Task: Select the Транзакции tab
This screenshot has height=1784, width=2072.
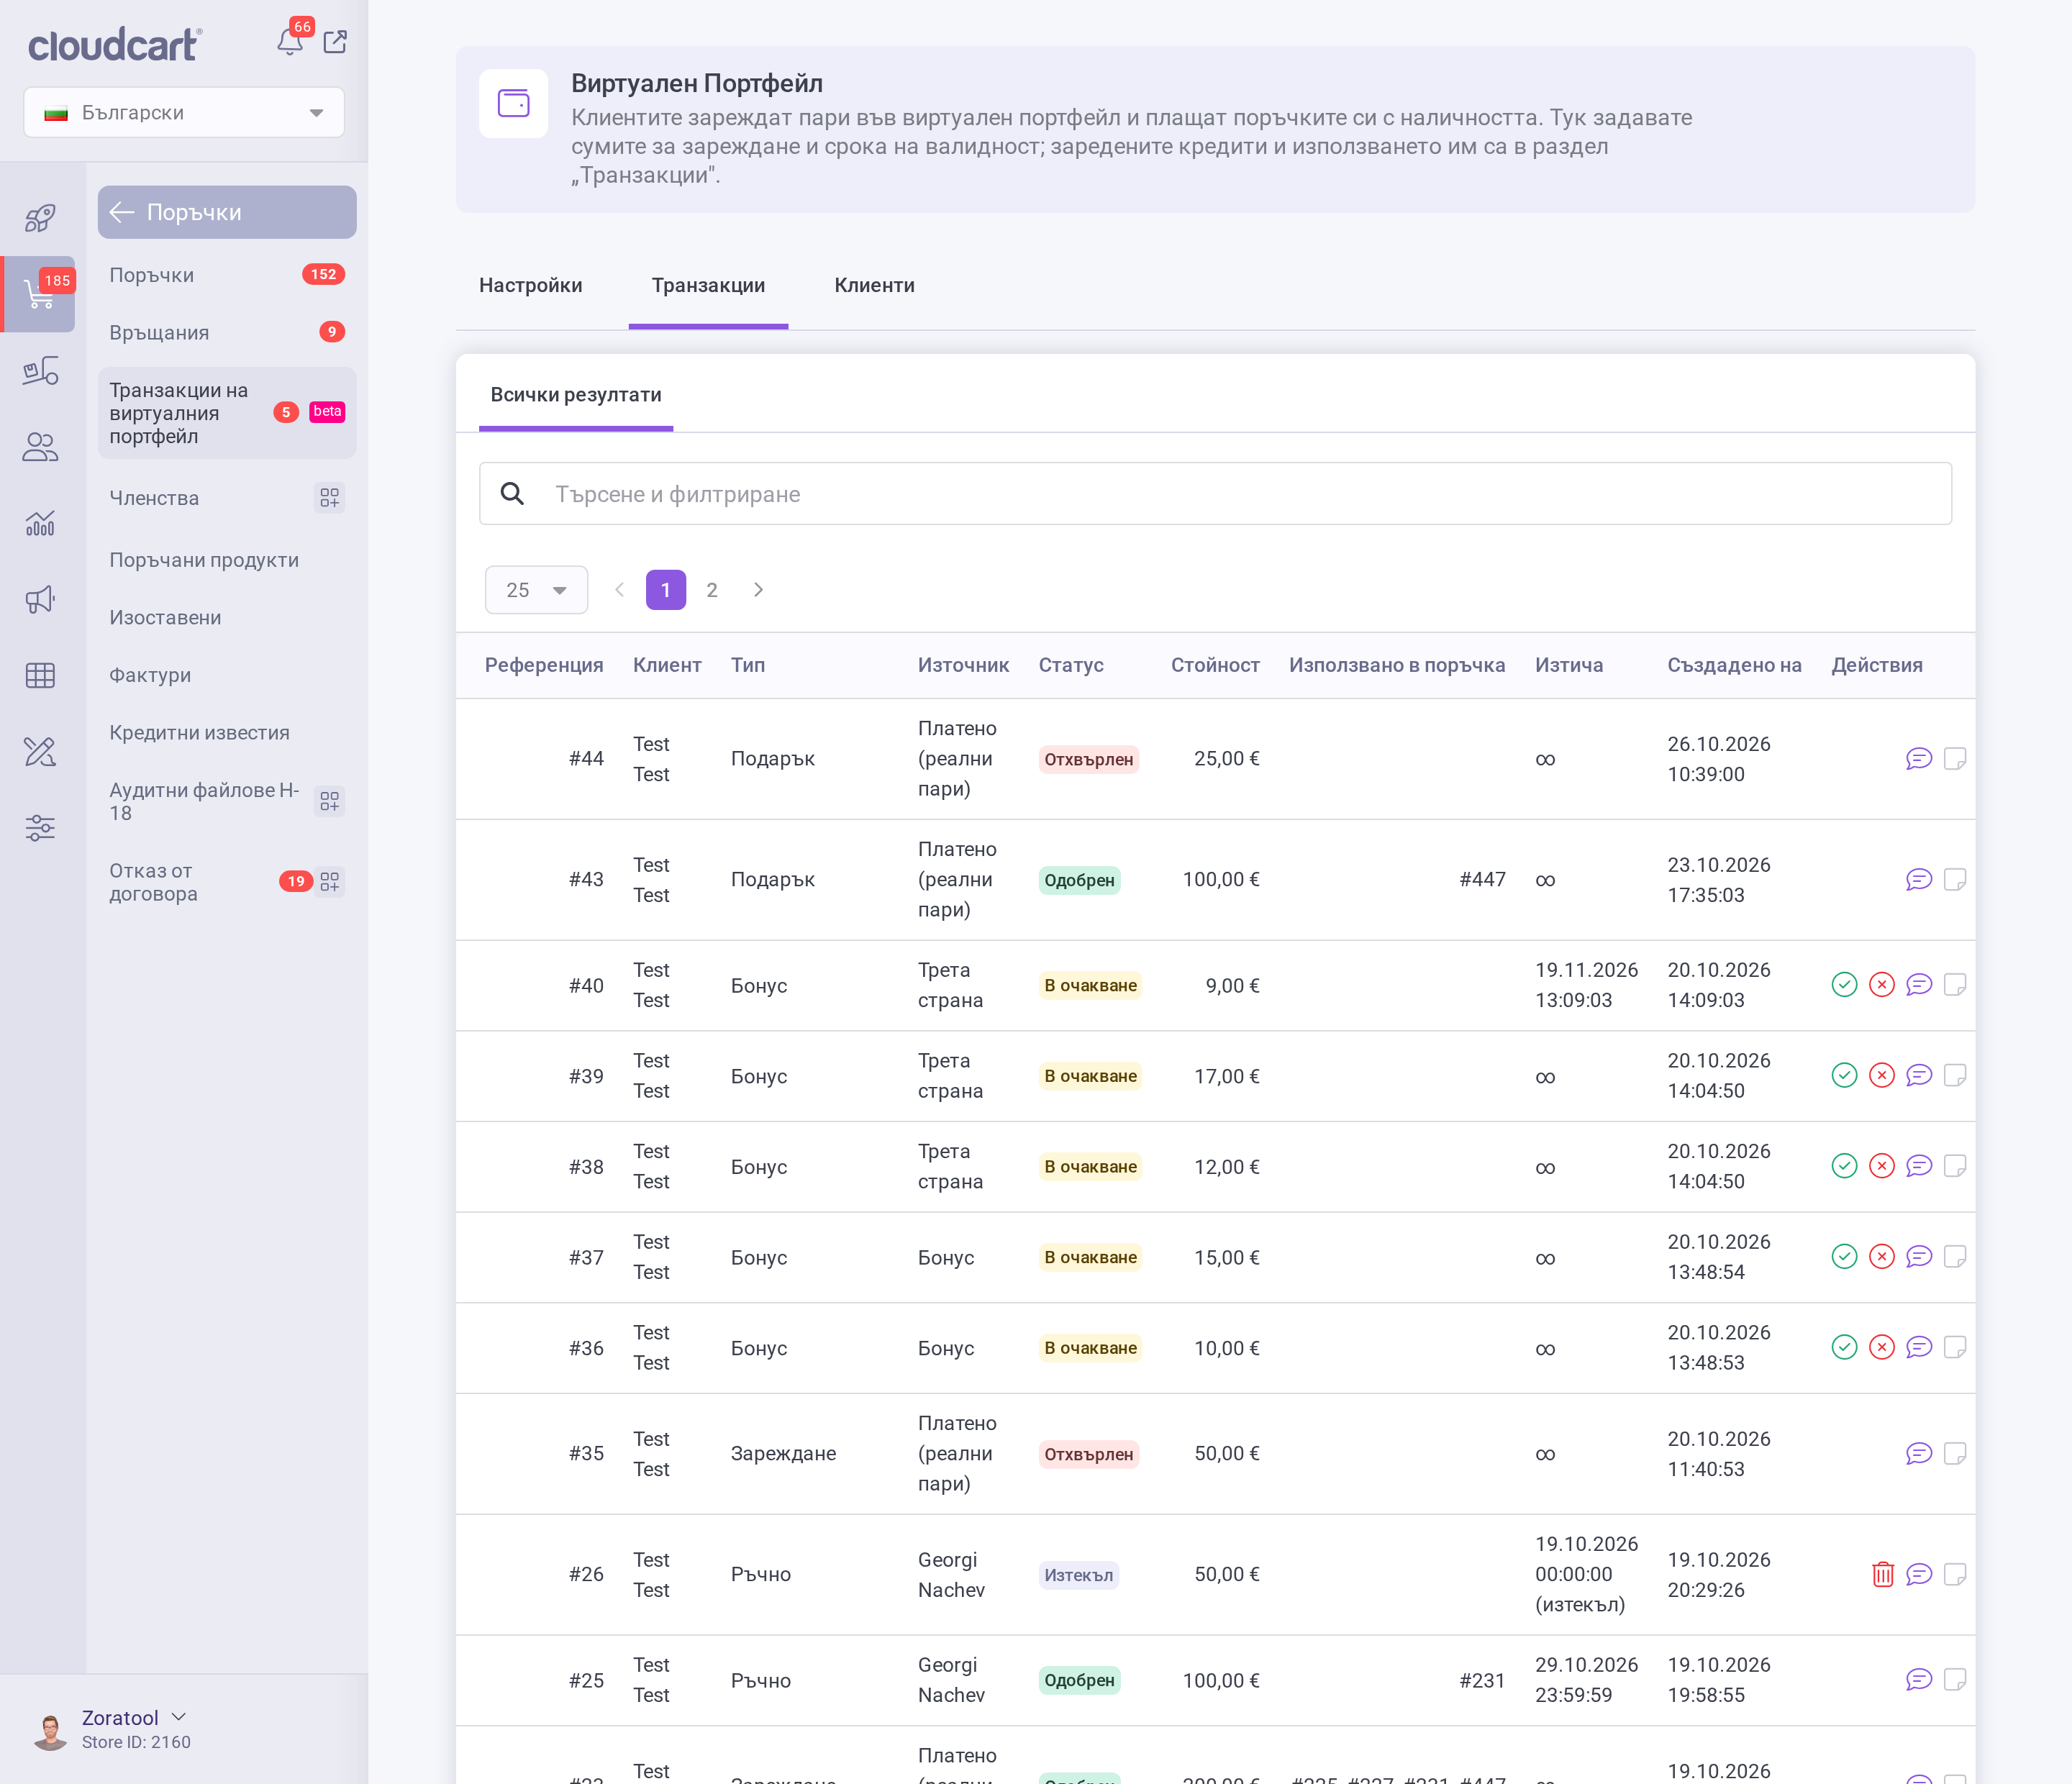Action: pos(708,286)
